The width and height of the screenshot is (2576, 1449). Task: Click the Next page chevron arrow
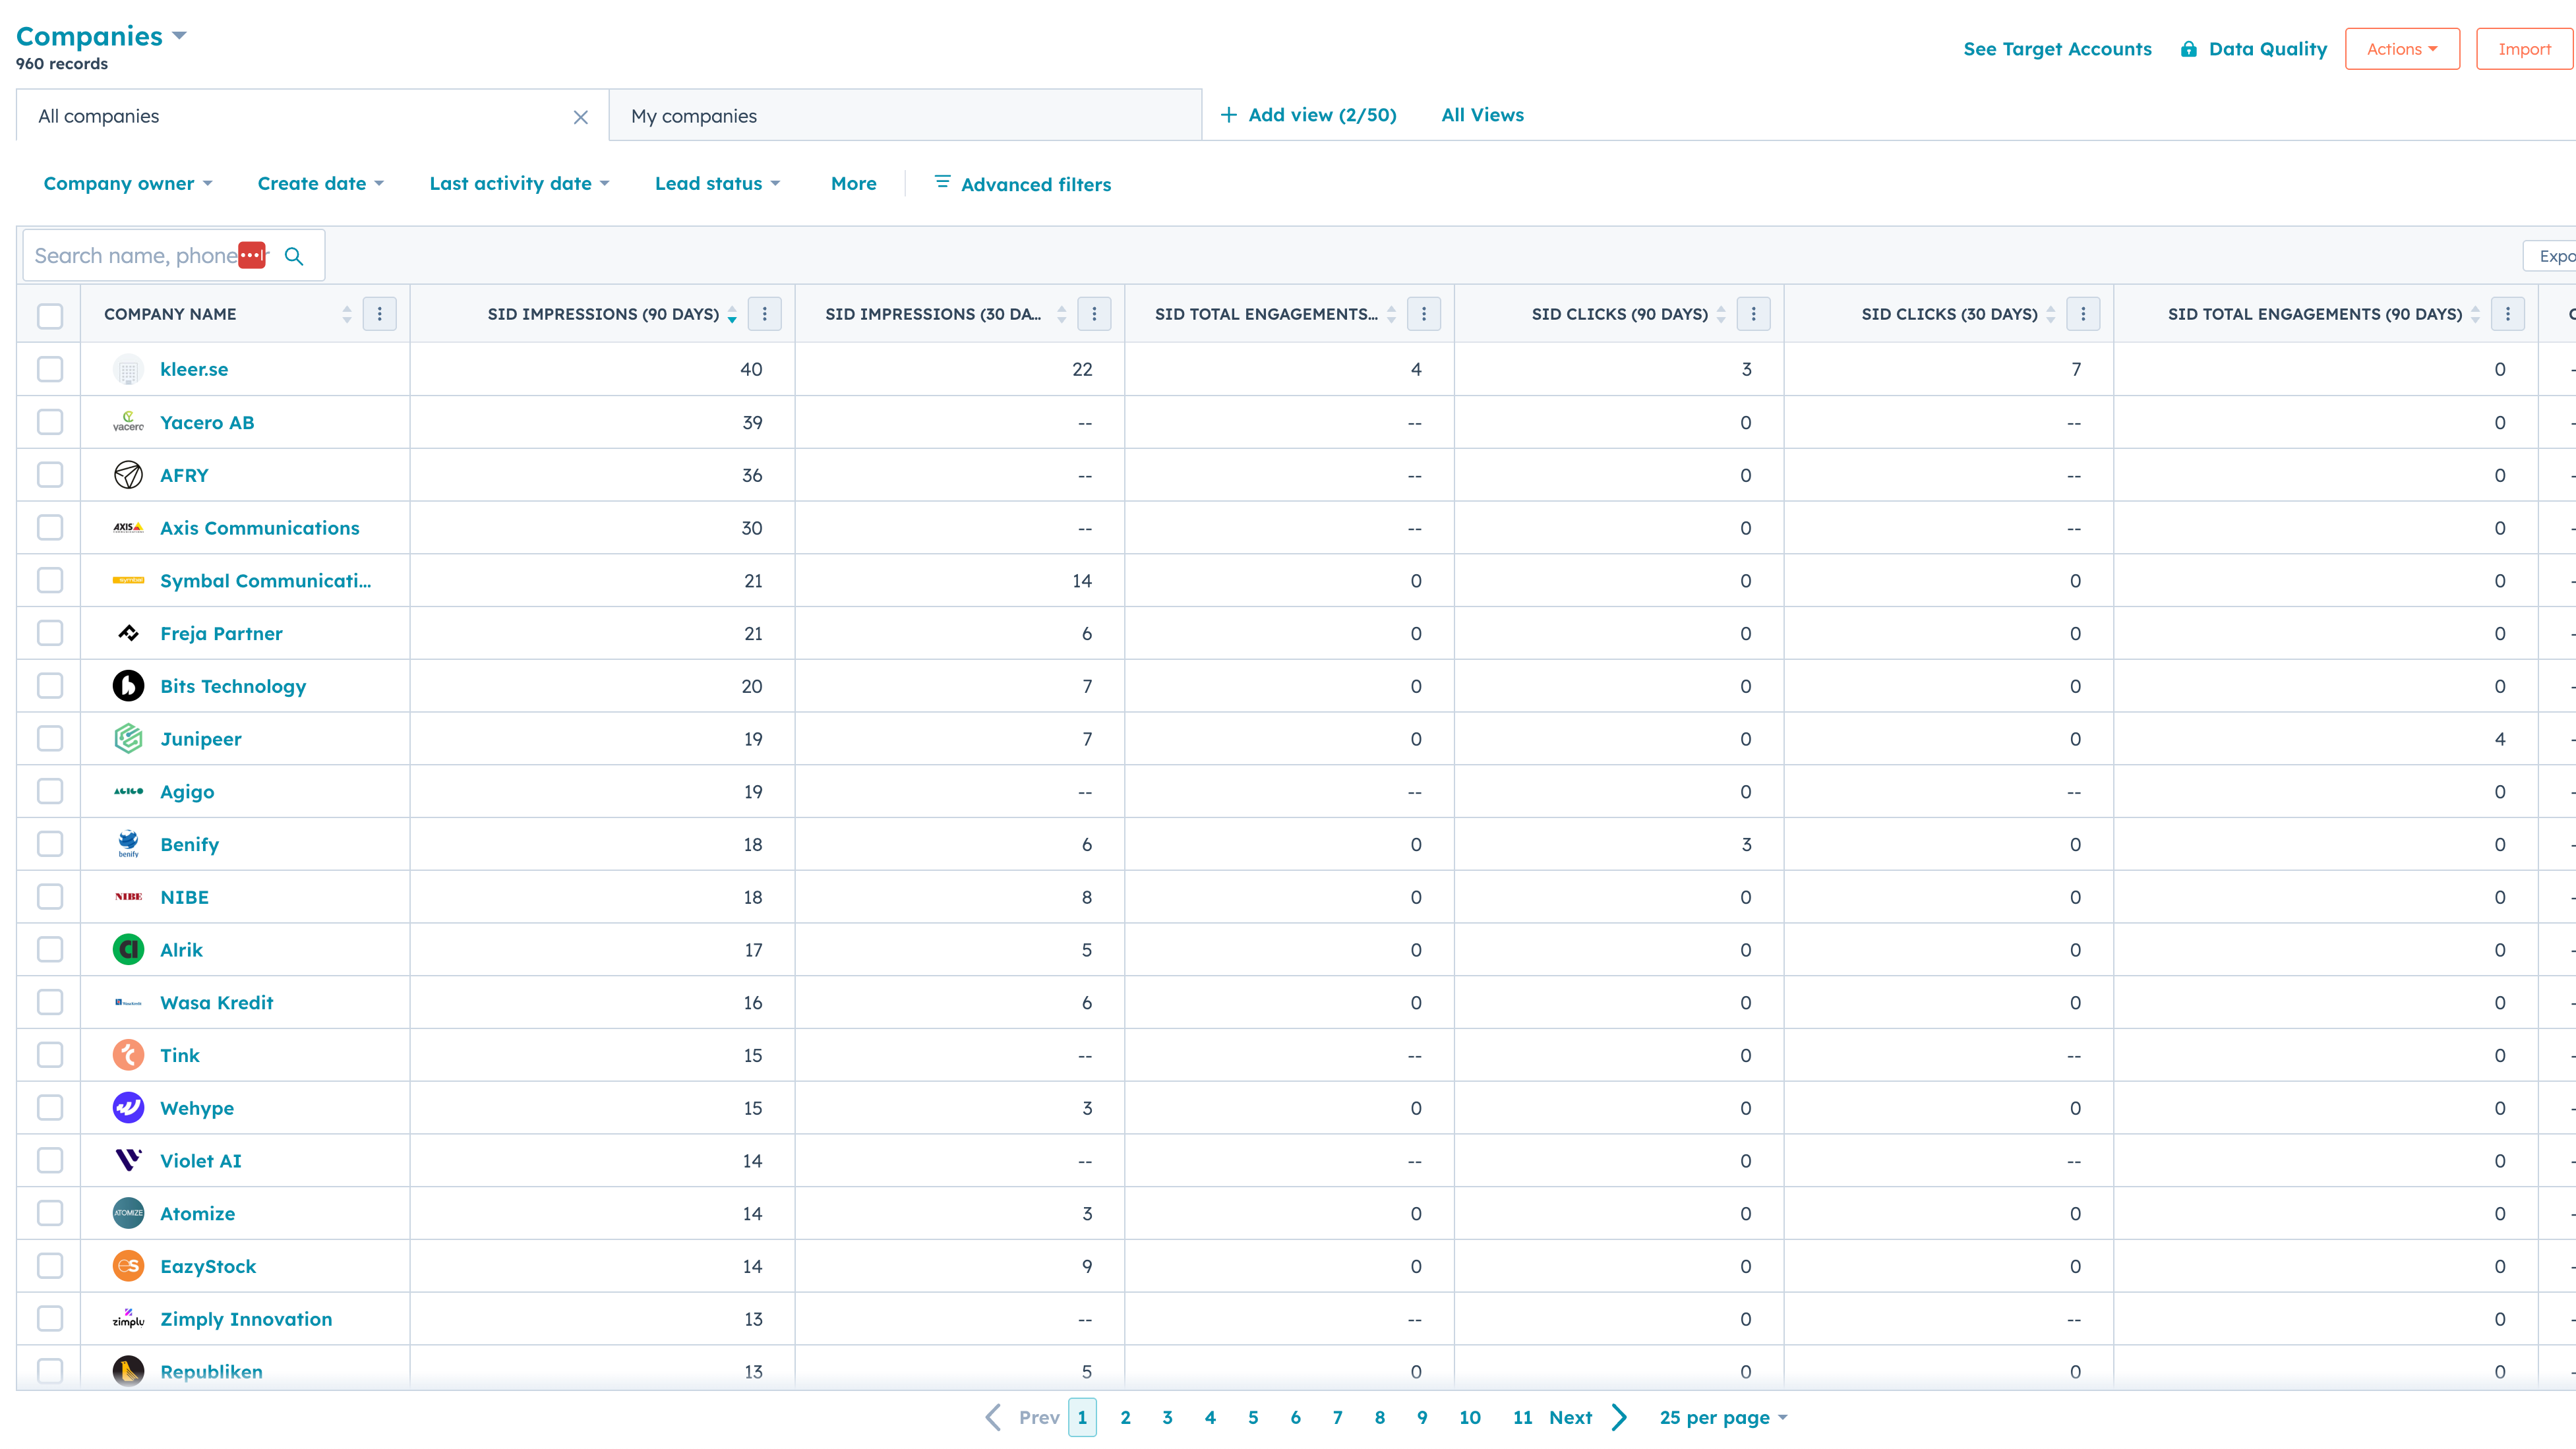coord(1620,1417)
